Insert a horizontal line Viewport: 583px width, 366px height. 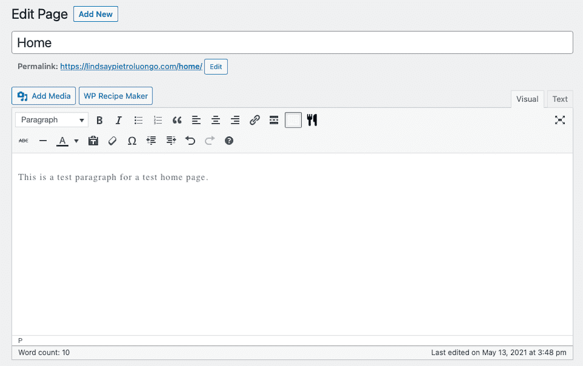tap(43, 140)
